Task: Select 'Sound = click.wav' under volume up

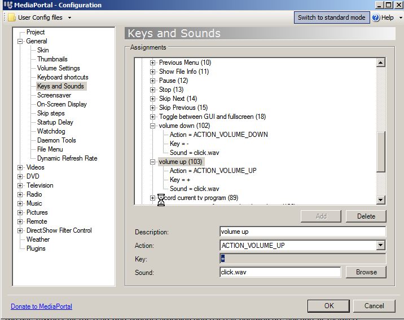Action: (x=194, y=189)
